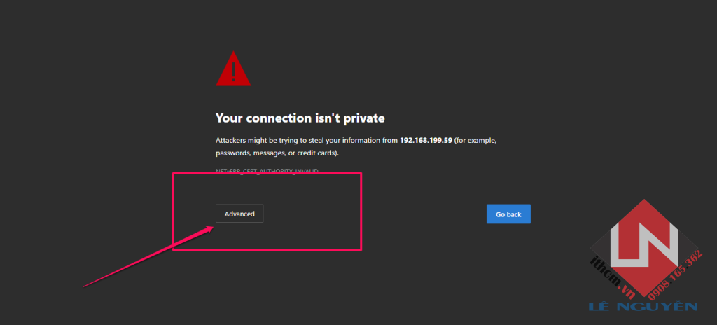Click the Advanced button
The height and width of the screenshot is (325, 717).
[x=239, y=214]
